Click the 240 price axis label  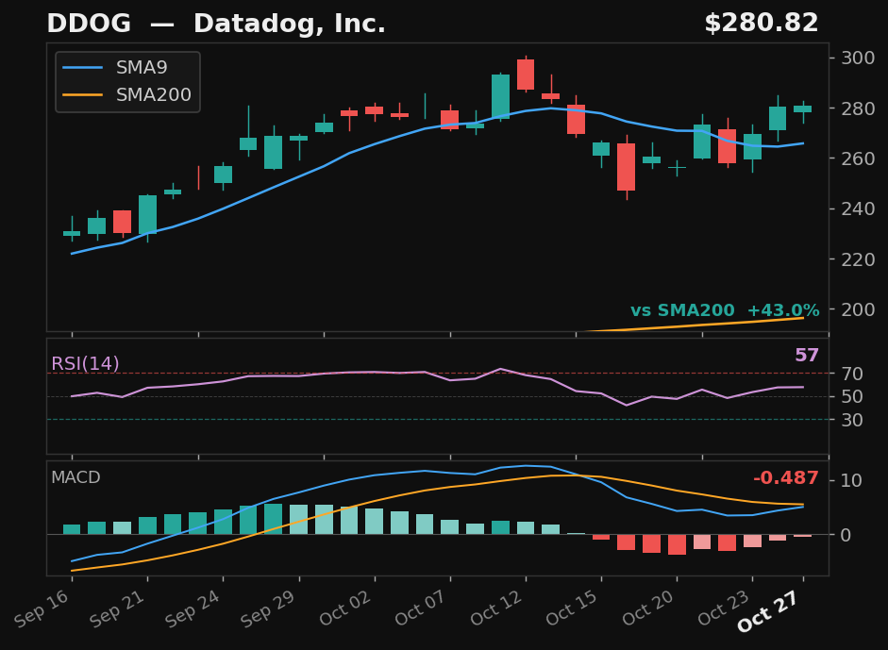[858, 208]
